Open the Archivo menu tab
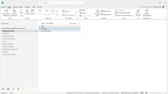This screenshot has height=94, width=168. tap(3, 7)
